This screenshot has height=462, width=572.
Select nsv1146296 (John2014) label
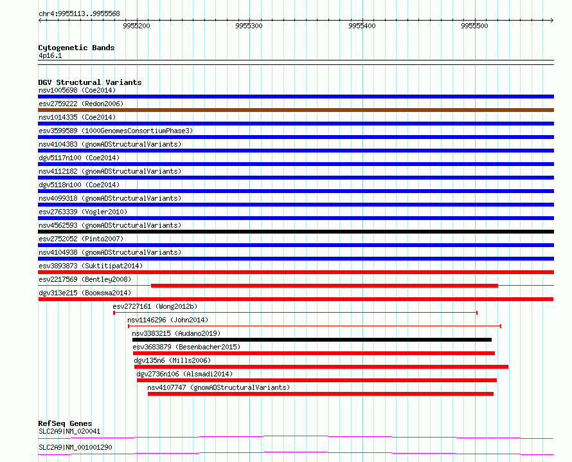pos(168,320)
